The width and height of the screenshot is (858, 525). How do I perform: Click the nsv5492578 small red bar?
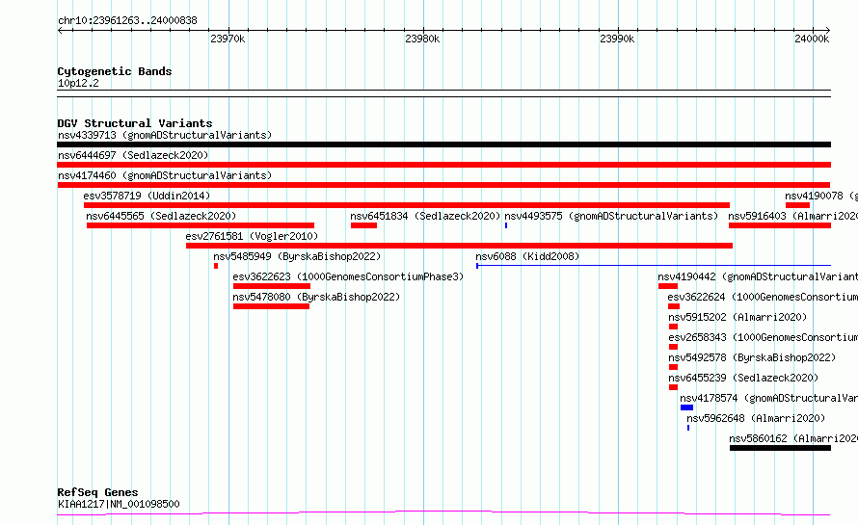pos(674,367)
